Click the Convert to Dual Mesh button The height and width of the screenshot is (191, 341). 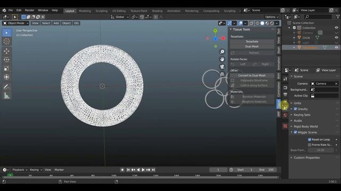(x=252, y=75)
